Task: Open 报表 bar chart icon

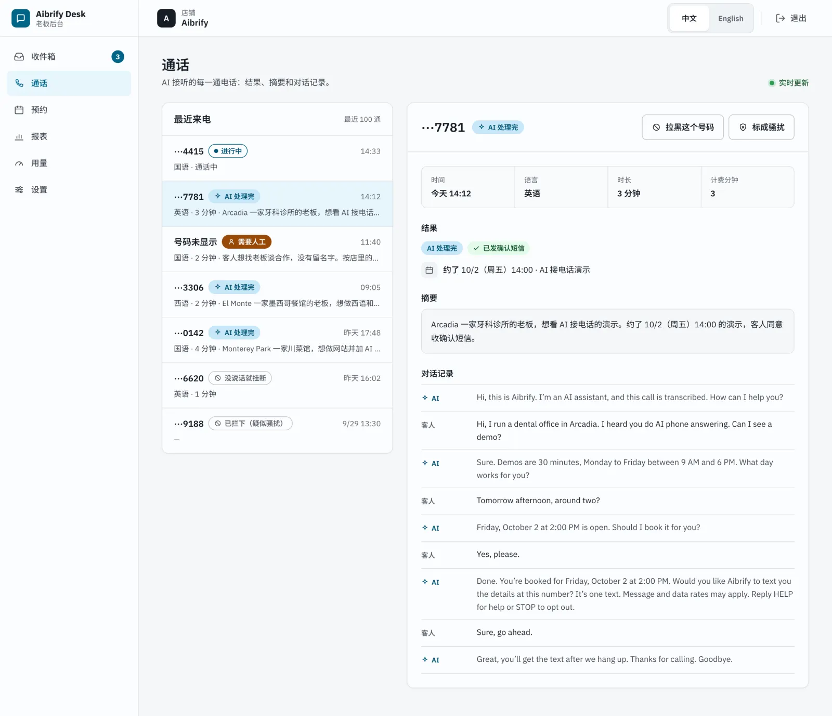Action: [19, 136]
